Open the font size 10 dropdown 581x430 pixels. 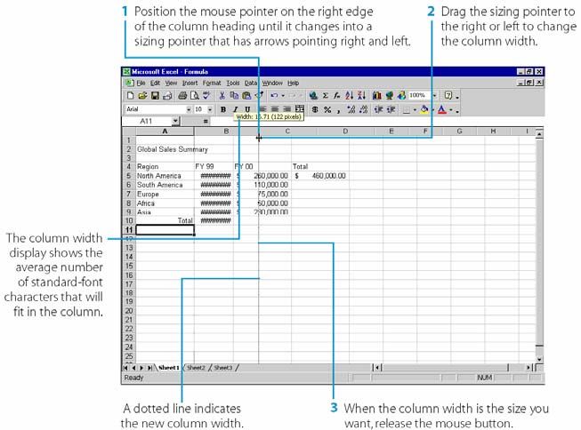(x=210, y=109)
